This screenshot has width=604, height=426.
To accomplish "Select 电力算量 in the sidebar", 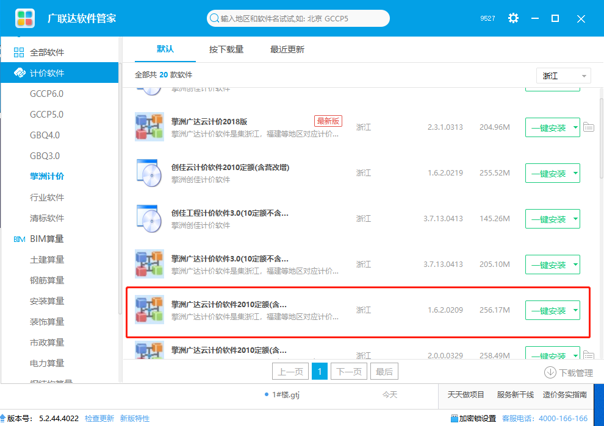I will (47, 363).
